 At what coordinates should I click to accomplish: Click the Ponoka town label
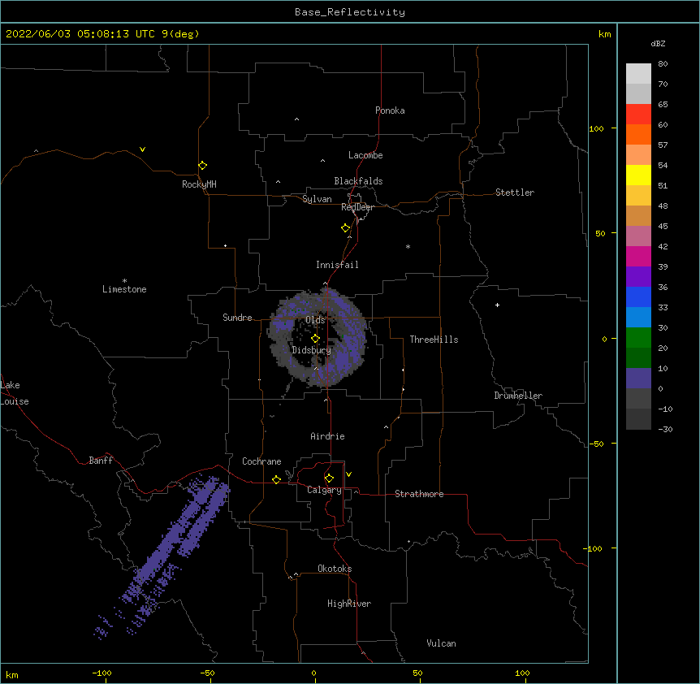(x=390, y=110)
